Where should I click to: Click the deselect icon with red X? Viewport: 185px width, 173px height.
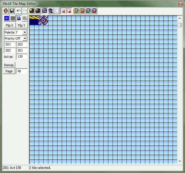pyautogui.click(x=63, y=11)
